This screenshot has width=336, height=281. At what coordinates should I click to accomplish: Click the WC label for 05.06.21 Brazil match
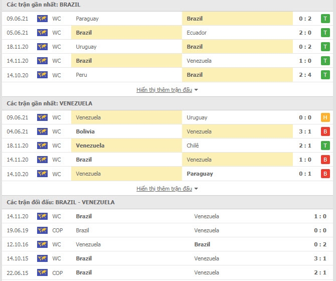tap(57, 33)
